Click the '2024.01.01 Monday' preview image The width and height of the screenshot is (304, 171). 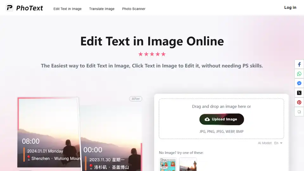(48, 132)
